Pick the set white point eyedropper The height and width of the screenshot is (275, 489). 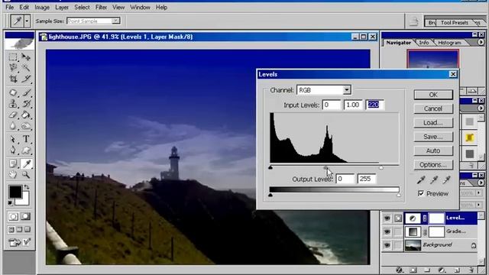[x=446, y=180]
